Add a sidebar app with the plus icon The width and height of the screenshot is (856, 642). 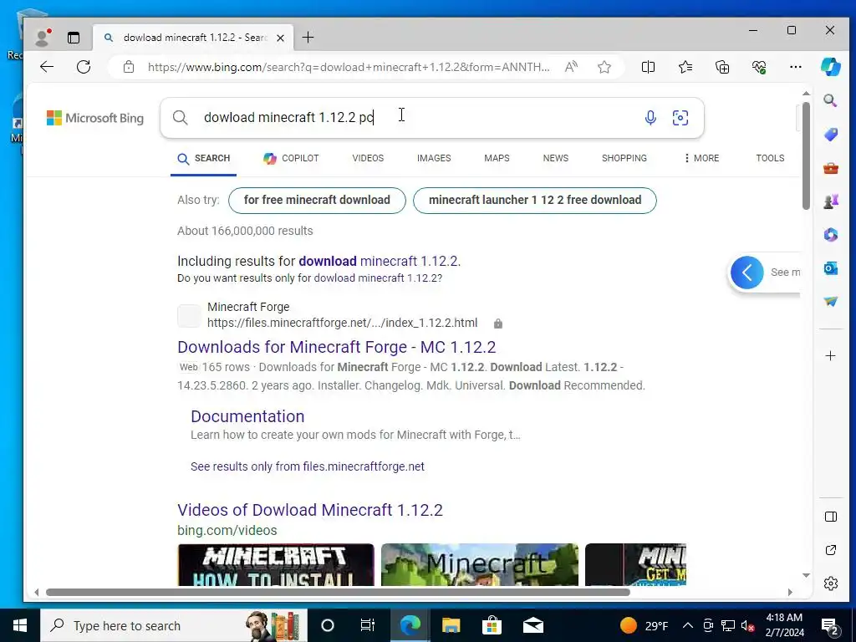pos(830,356)
